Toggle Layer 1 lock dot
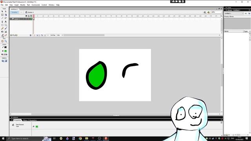Image resolution: width=251 pixels, height=141 pixels. [x=29, y=19]
